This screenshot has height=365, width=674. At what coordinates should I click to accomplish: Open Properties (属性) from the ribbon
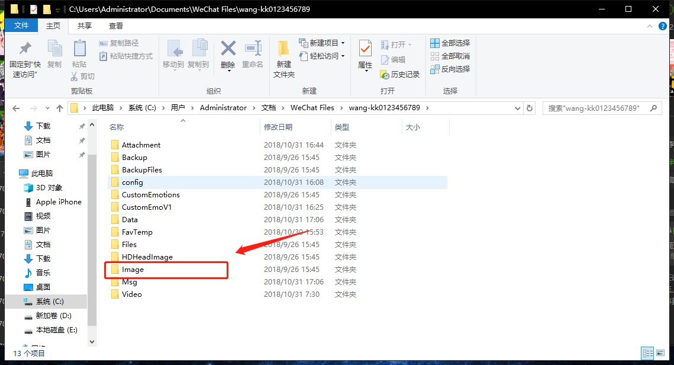tap(364, 56)
